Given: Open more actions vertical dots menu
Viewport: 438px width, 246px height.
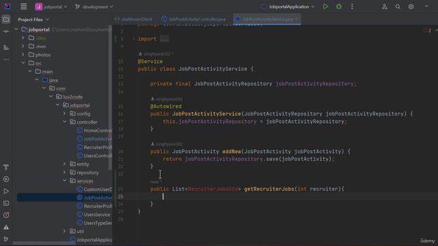Looking at the screenshot, I should pos(352,6).
